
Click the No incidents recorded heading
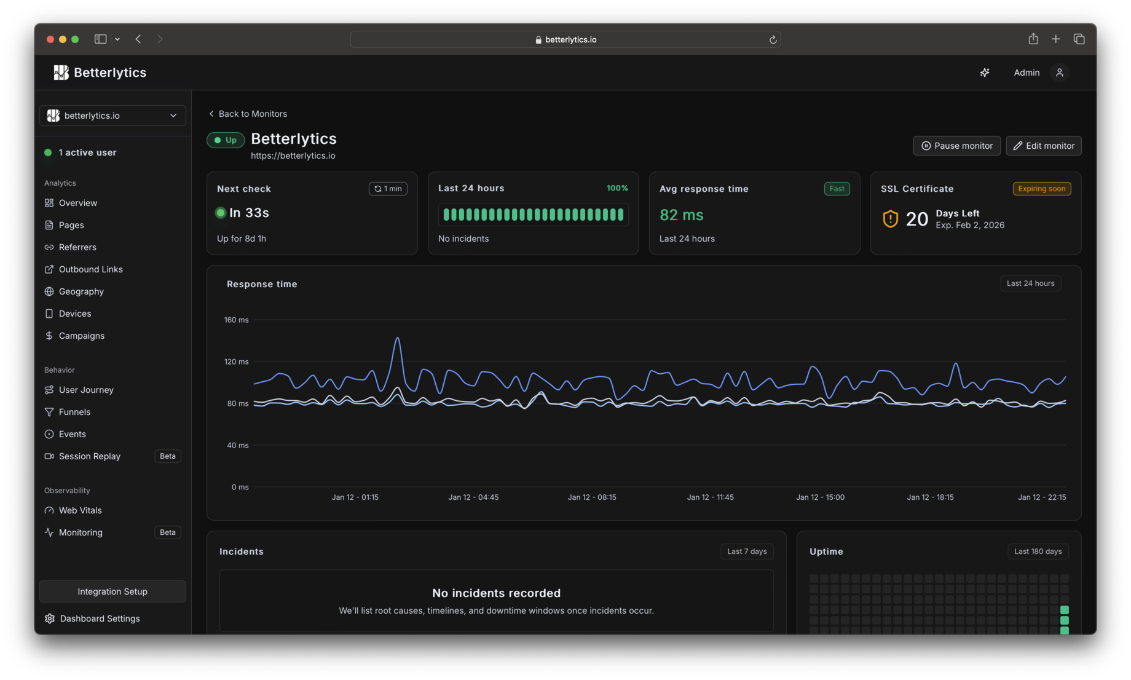click(497, 593)
